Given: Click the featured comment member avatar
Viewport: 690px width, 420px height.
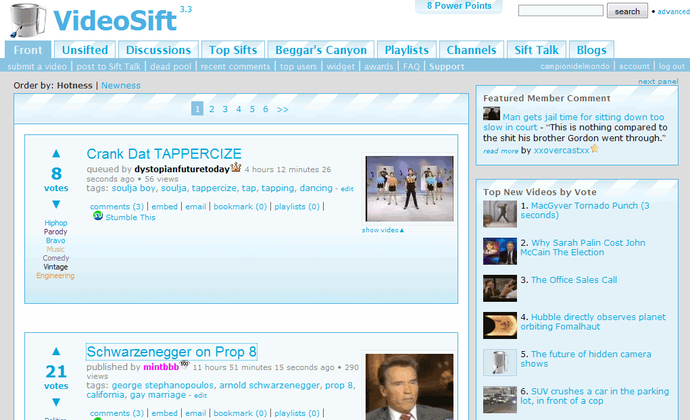Looking at the screenshot, I should click(x=491, y=113).
